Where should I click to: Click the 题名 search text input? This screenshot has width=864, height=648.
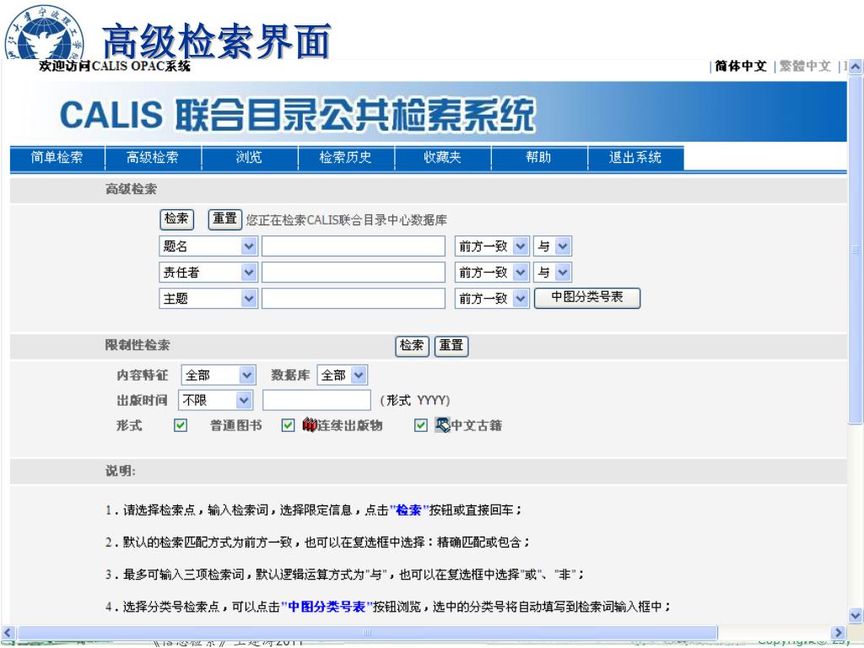(x=354, y=246)
